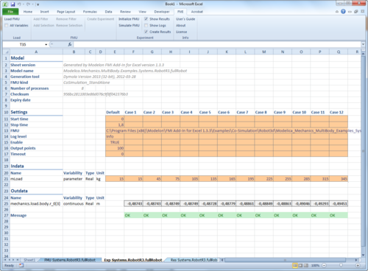Select row 21 header
368x271 pixels.
[x=6, y=179]
